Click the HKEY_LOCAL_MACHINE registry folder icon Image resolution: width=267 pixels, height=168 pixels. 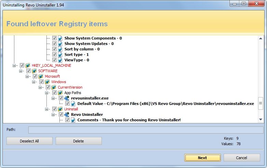pyautogui.click(x=28, y=65)
